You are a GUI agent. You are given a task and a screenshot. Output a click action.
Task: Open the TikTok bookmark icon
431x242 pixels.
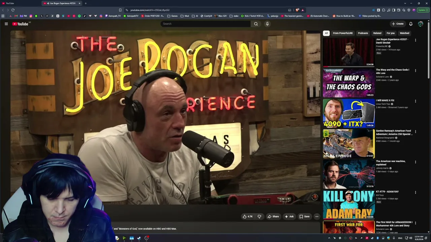point(85,16)
